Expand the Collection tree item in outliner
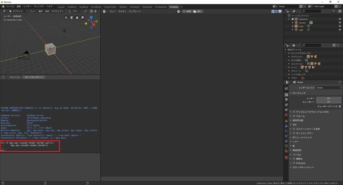Viewport: 343px width, 185px height. click(x=289, y=19)
